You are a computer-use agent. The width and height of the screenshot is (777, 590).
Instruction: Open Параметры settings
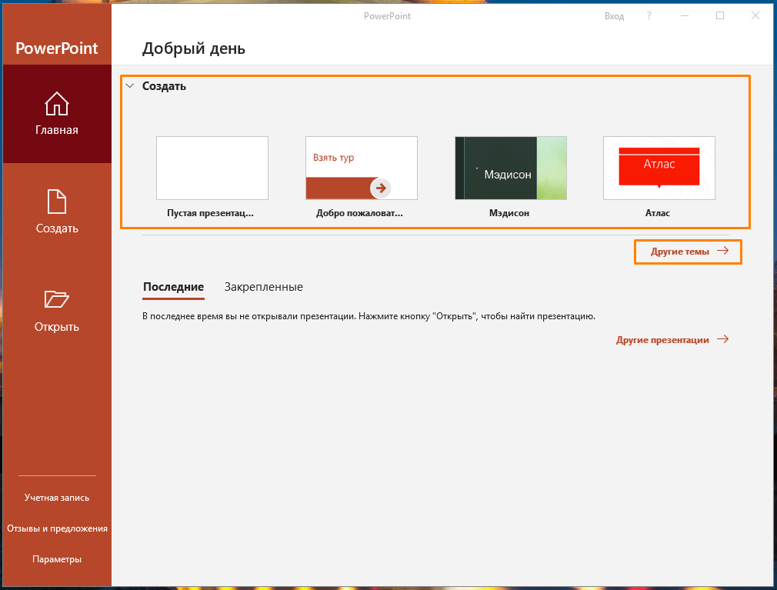tap(57, 558)
